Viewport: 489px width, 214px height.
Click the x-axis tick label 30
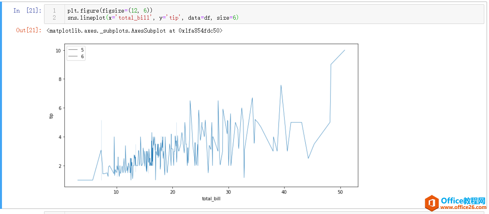click(x=228, y=192)
